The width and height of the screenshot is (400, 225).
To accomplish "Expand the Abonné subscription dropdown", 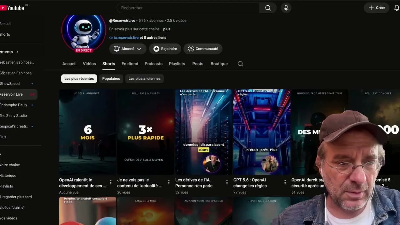I will tap(128, 49).
